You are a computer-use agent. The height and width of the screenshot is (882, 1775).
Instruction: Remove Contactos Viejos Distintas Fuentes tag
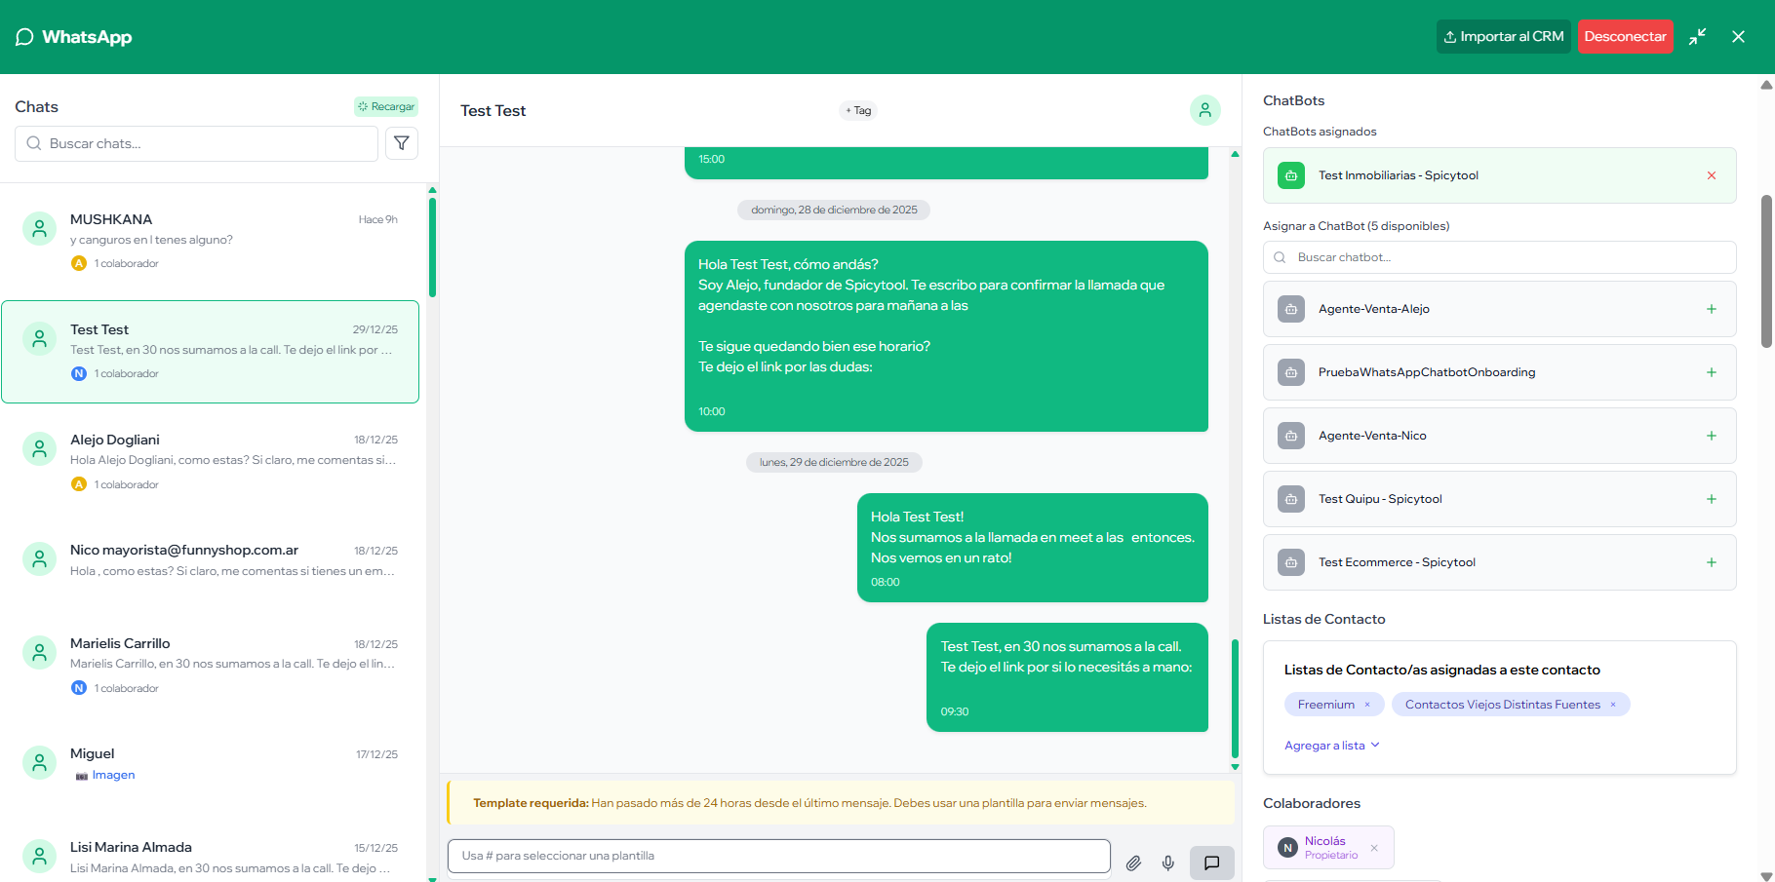[1613, 705]
